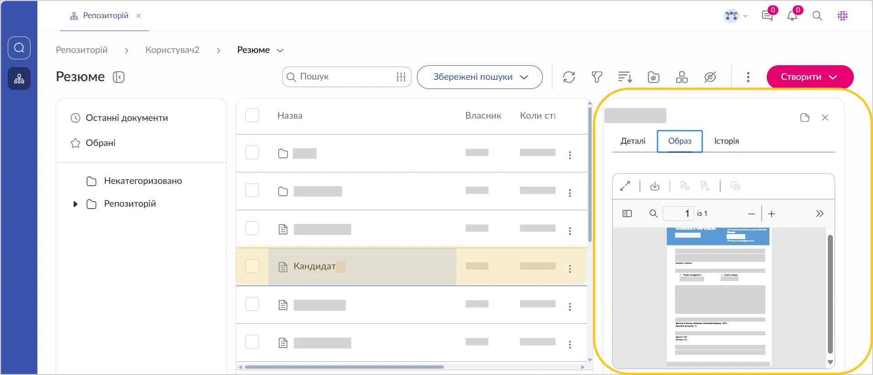Click into the Пошук search field
This screenshot has width=873, height=375.
click(x=346, y=77)
